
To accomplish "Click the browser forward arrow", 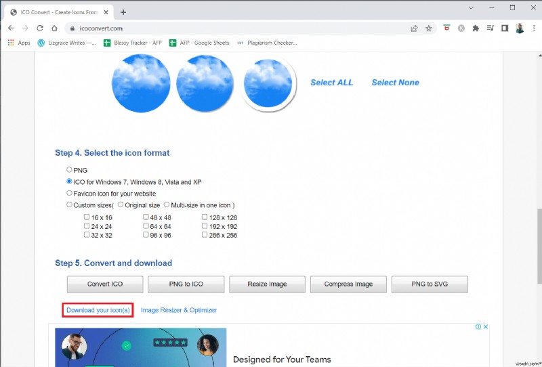I will click(x=25, y=28).
